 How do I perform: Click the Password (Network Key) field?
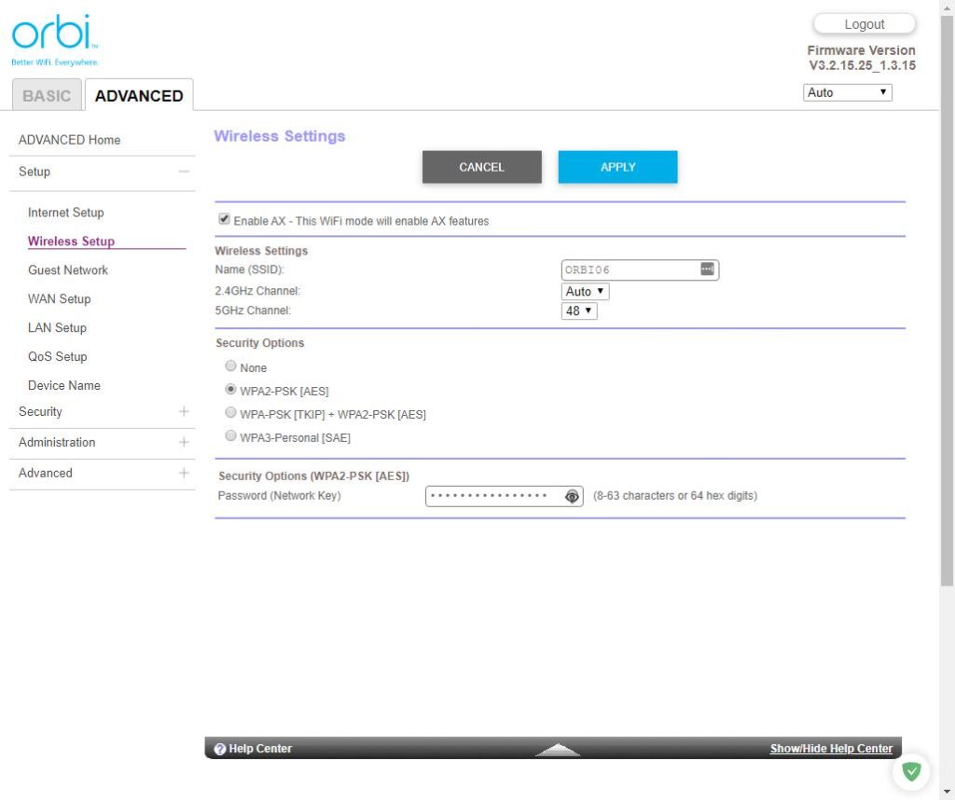pos(492,496)
